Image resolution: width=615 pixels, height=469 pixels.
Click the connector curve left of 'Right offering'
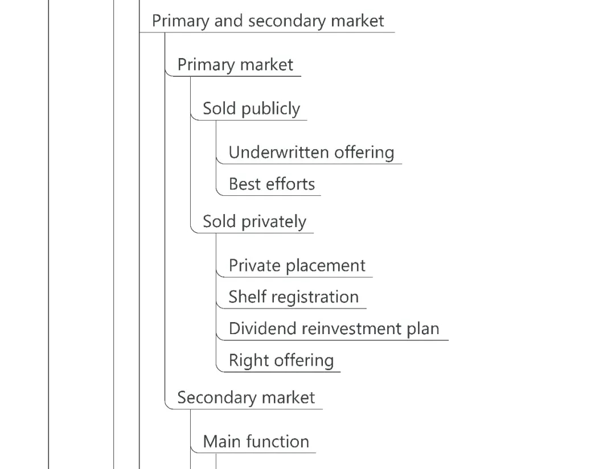(219, 368)
